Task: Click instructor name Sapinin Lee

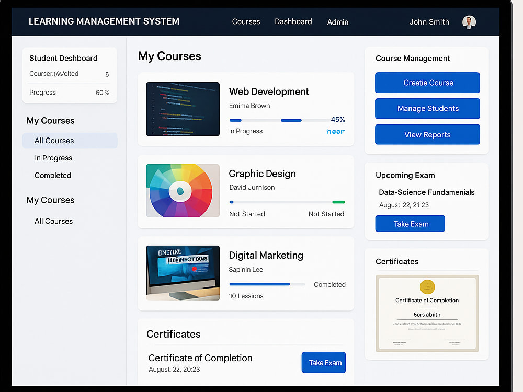Action: [246, 269]
